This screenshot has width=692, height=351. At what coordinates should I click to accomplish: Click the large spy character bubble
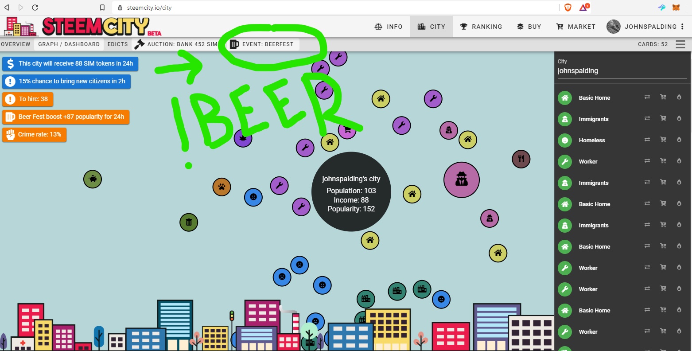(462, 179)
